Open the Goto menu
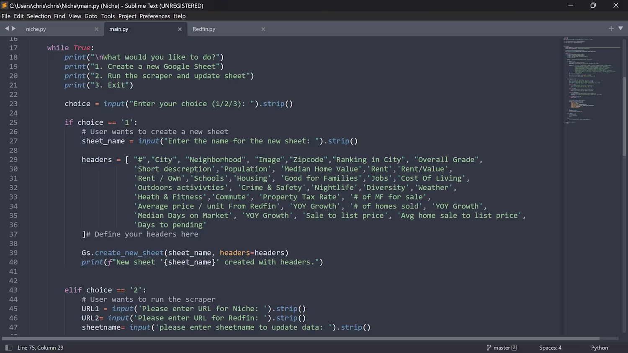Image resolution: width=628 pixels, height=353 pixels. coord(91,16)
